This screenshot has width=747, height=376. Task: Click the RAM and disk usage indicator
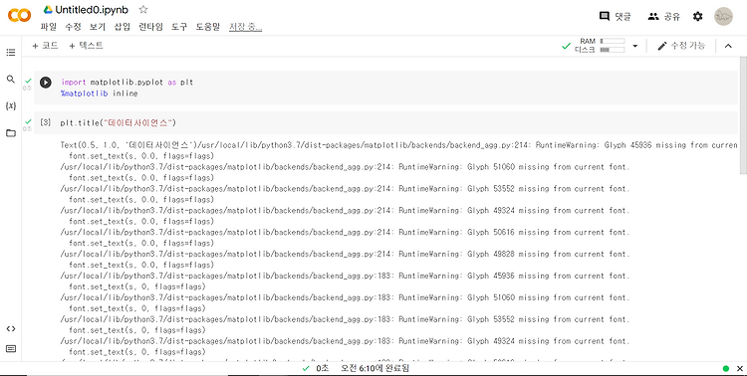(x=600, y=46)
